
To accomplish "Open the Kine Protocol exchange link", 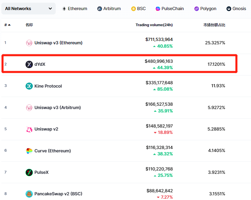I will (x=48, y=86).
